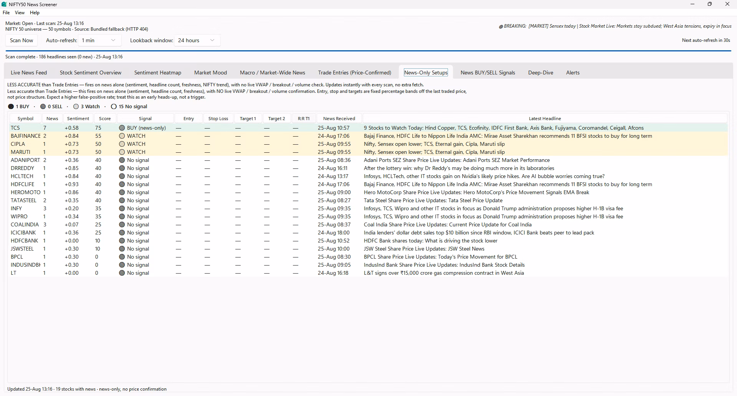Sort by the Symbol column header

(x=25, y=119)
